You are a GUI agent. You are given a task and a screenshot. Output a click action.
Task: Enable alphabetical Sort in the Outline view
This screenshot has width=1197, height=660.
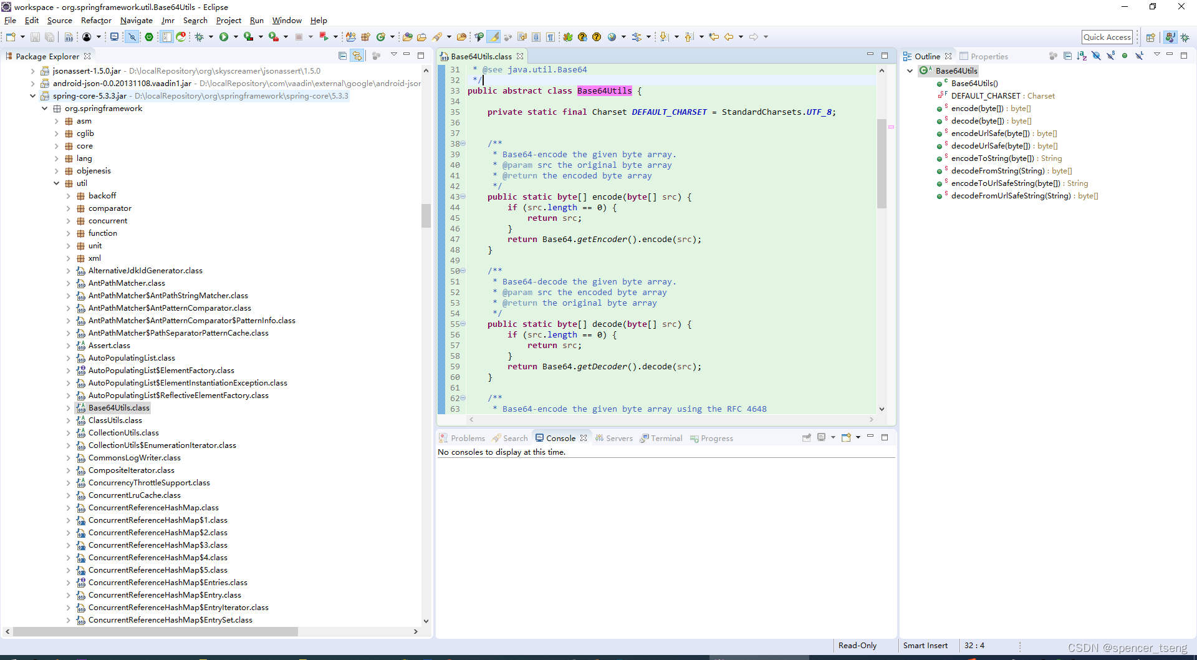[x=1082, y=56]
